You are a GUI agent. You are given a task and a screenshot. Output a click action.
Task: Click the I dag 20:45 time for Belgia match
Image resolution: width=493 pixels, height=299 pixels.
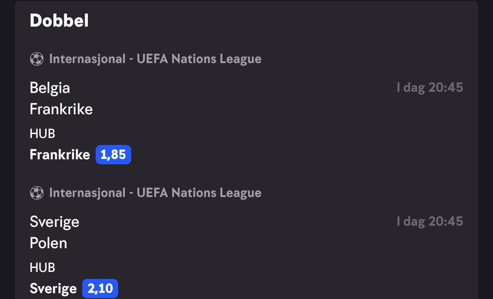tap(430, 88)
